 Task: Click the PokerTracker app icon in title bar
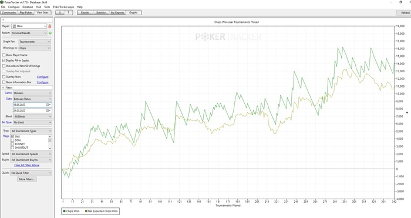tap(2, 2)
